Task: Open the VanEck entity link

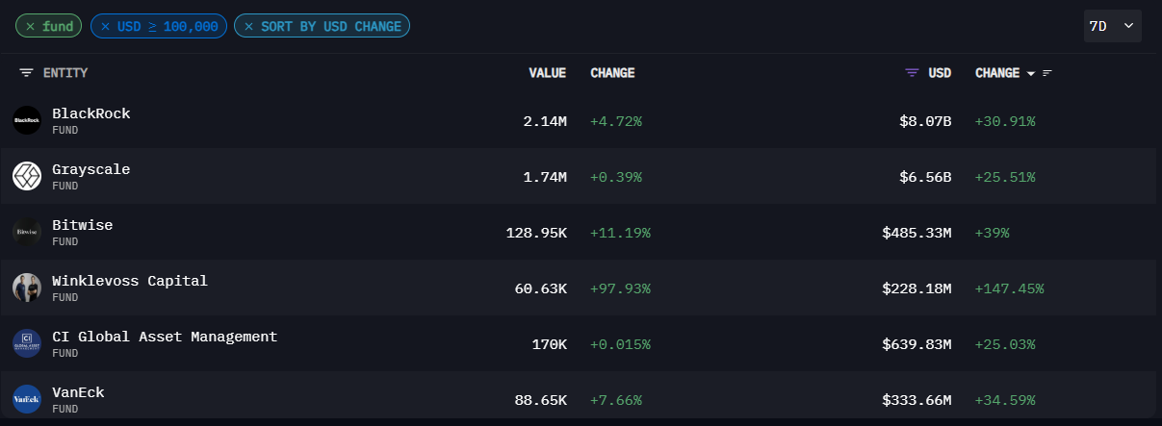Action: click(x=78, y=392)
